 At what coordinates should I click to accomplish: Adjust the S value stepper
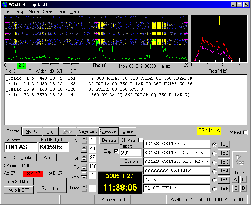[84, 149]
